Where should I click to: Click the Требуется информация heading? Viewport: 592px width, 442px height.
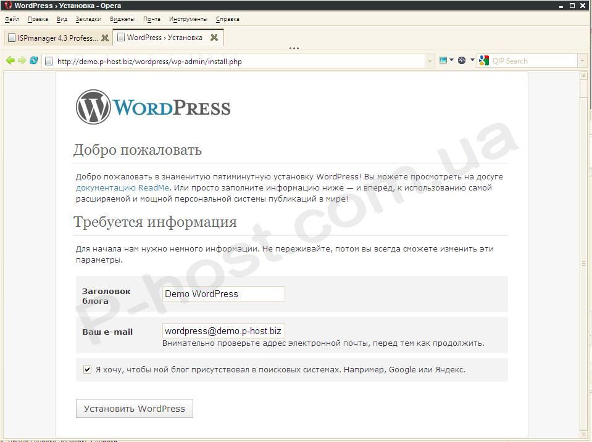pyautogui.click(x=155, y=222)
